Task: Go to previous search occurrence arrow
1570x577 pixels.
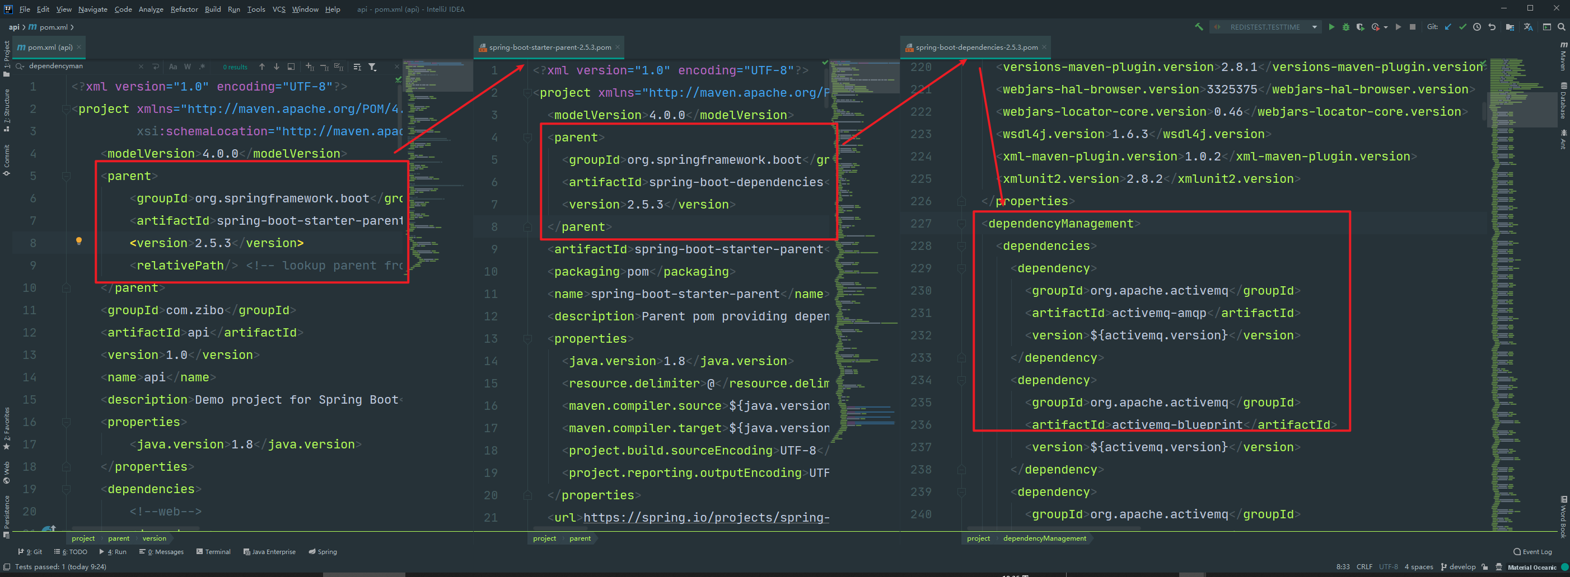Action: pyautogui.click(x=262, y=67)
